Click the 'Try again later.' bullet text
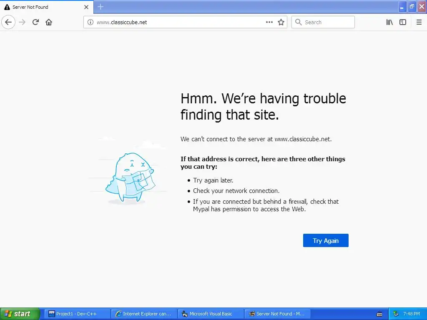 coord(213,180)
